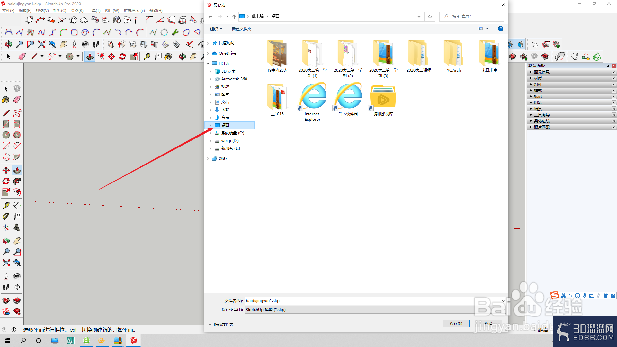Close the 图元信息 tray panel
Screen dimensions: 617x347
(x=613, y=72)
